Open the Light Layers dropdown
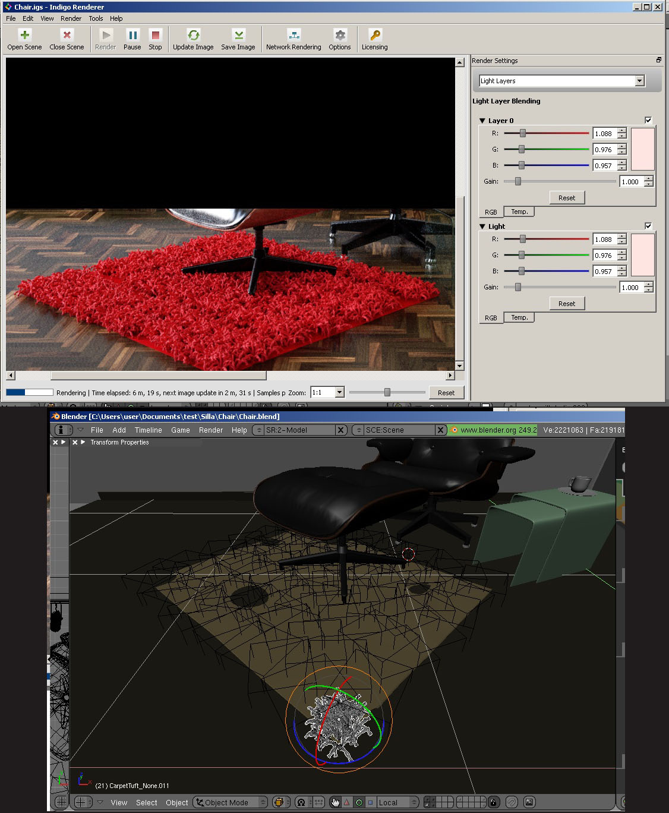Screen dimensions: 669x813 pos(561,81)
